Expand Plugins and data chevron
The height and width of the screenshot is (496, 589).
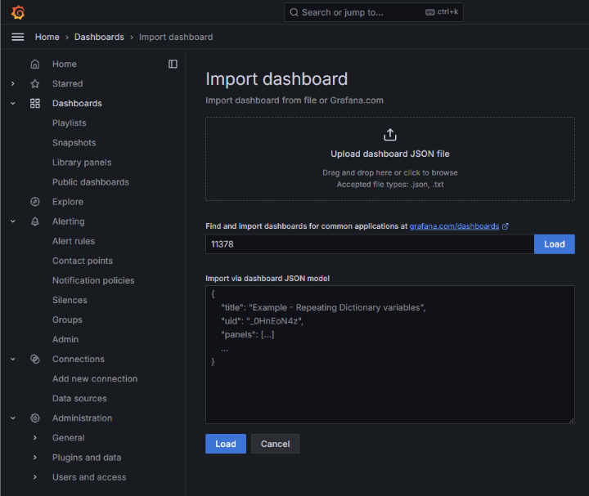pyautogui.click(x=35, y=458)
